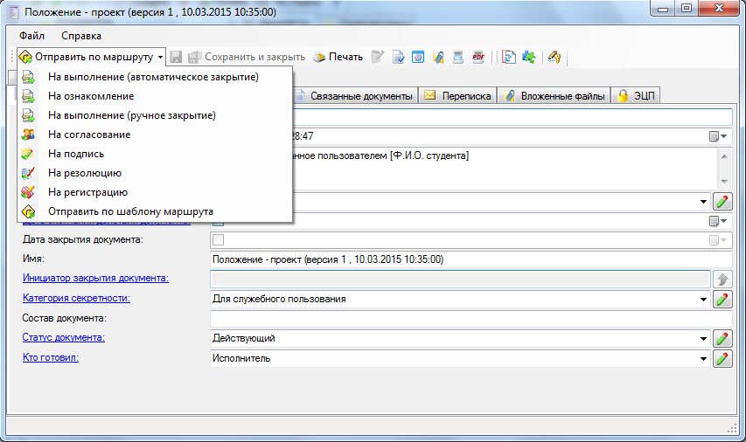The image size is (746, 442).
Task: Click into the Состав документа field
Action: coord(471,319)
